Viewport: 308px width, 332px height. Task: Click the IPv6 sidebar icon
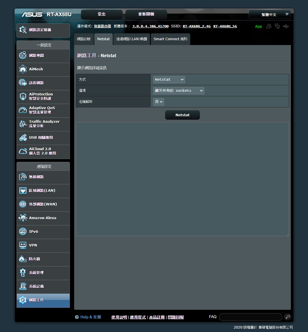point(23,231)
